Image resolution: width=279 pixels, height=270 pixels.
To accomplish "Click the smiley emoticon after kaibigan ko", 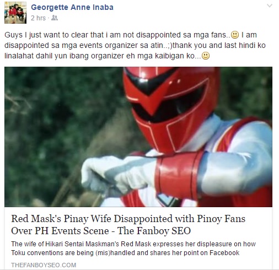I will pyautogui.click(x=206, y=56).
